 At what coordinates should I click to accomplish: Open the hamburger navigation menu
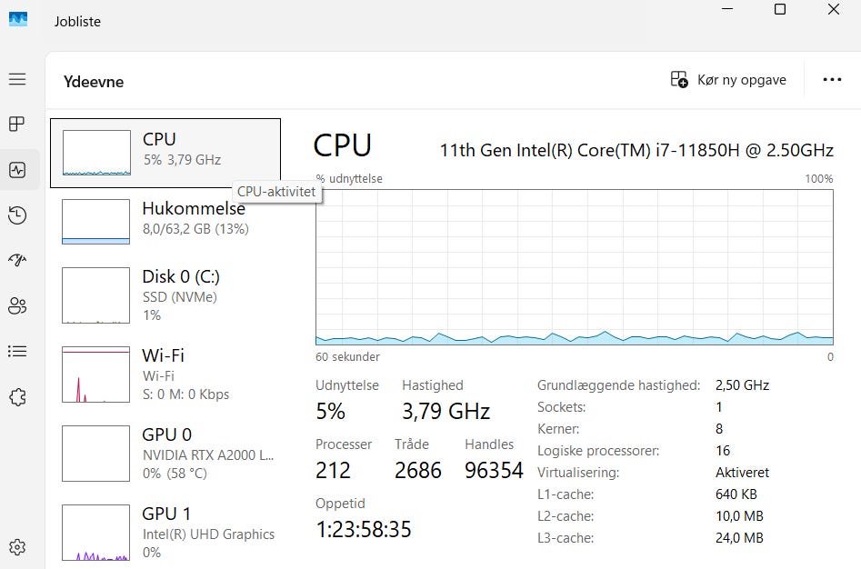click(17, 79)
